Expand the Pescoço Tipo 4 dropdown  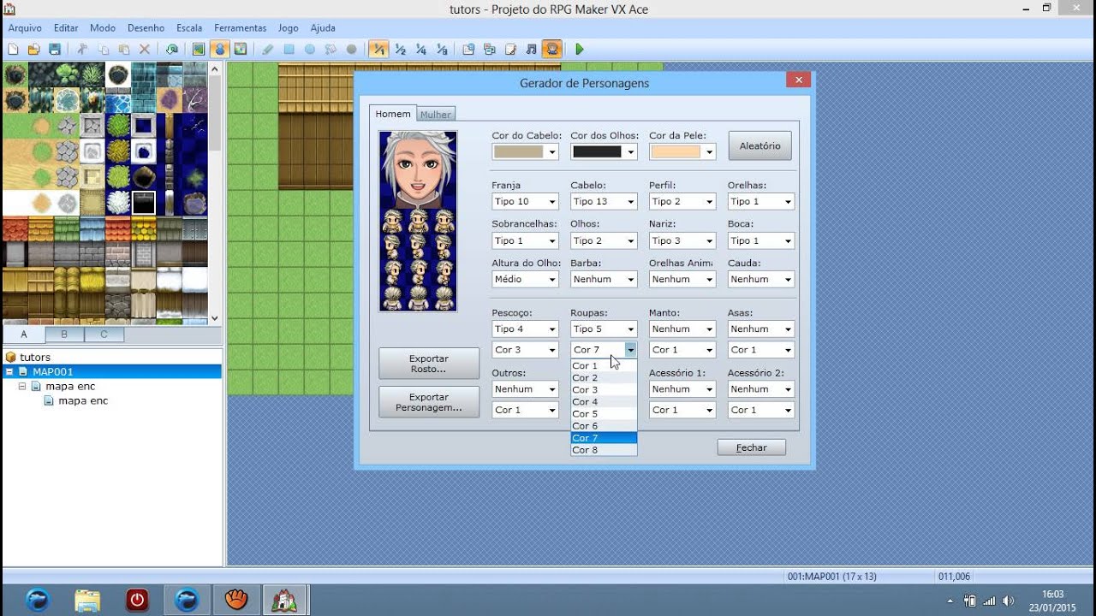click(x=525, y=329)
